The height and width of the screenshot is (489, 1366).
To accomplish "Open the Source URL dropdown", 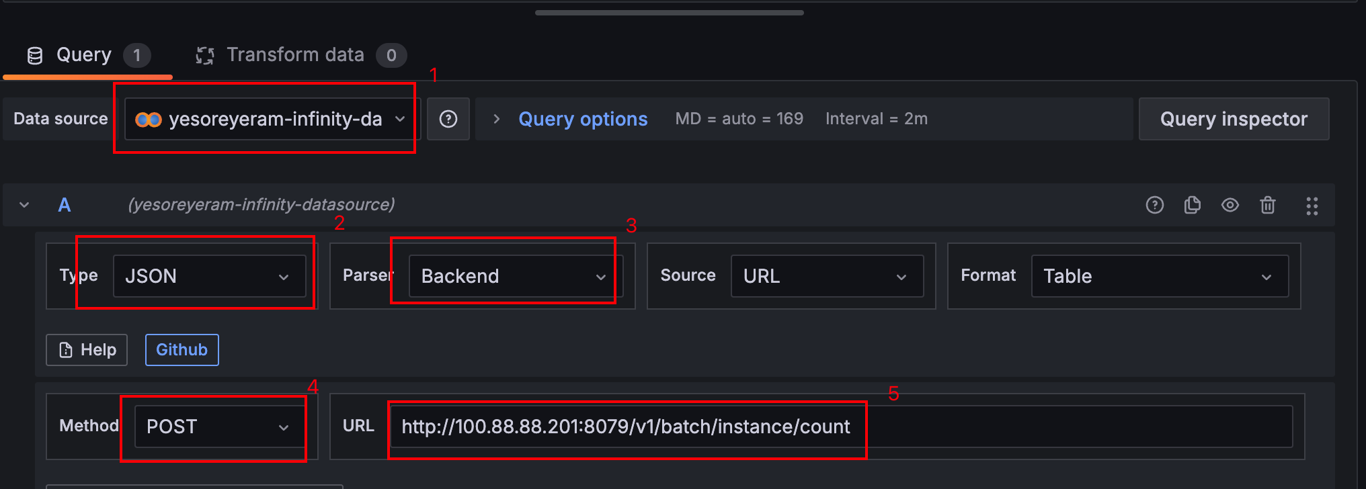I will click(827, 276).
